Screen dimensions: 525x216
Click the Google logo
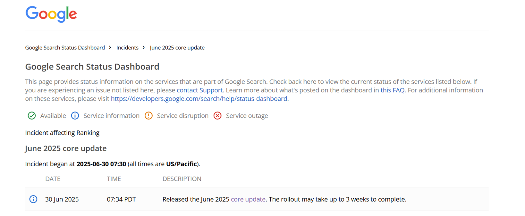(x=51, y=14)
